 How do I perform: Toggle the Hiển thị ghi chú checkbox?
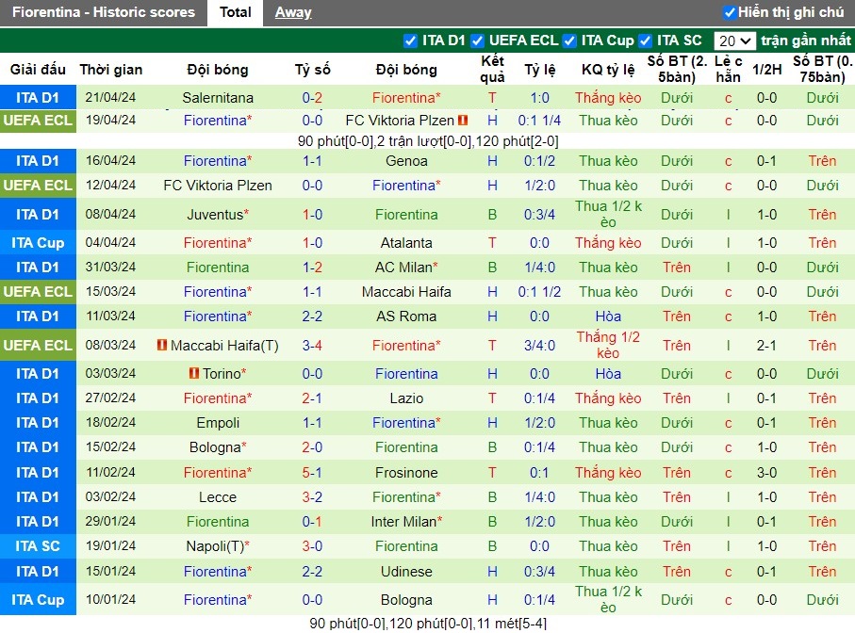coord(730,12)
